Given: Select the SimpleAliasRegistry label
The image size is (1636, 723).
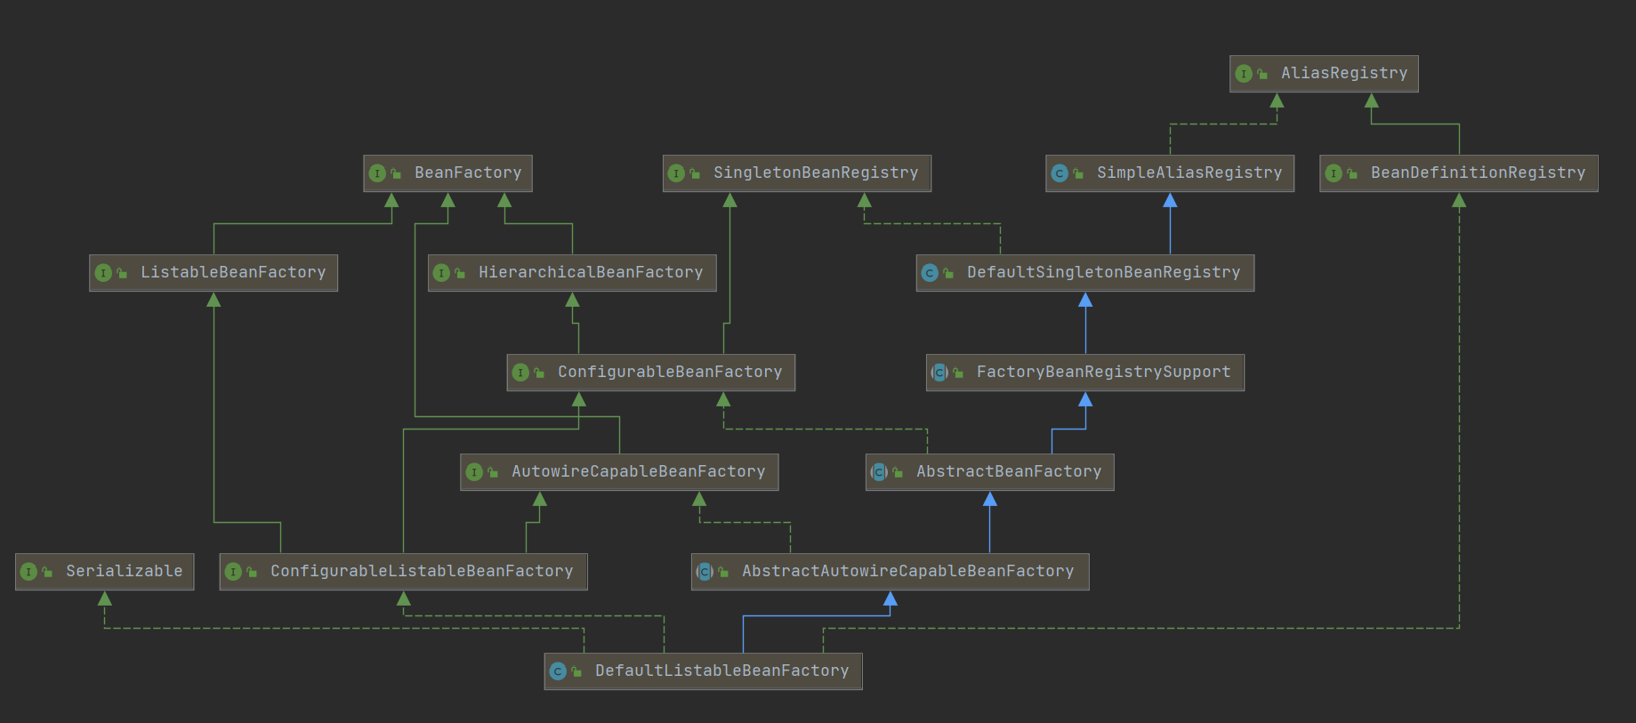Looking at the screenshot, I should (x=1189, y=173).
